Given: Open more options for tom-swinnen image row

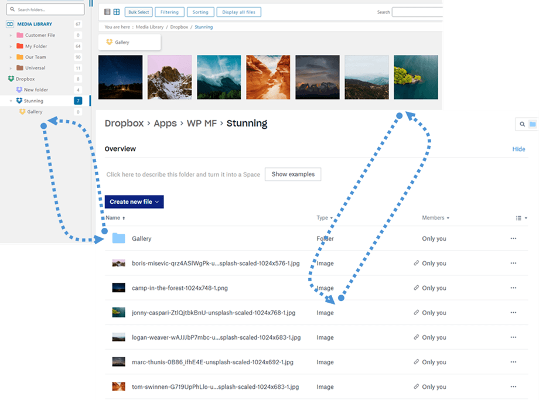Looking at the screenshot, I should pyautogui.click(x=513, y=387).
